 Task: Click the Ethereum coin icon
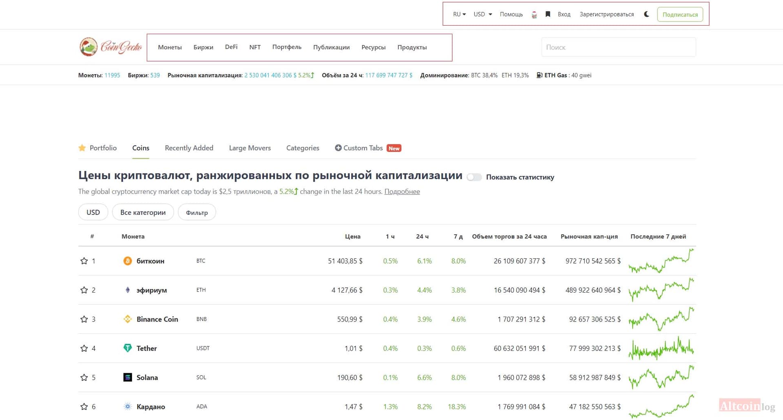(128, 290)
